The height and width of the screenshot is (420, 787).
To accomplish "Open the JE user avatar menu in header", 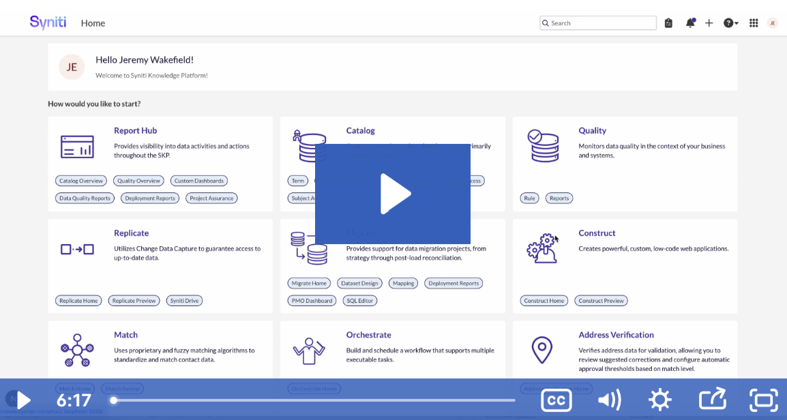I will [773, 23].
